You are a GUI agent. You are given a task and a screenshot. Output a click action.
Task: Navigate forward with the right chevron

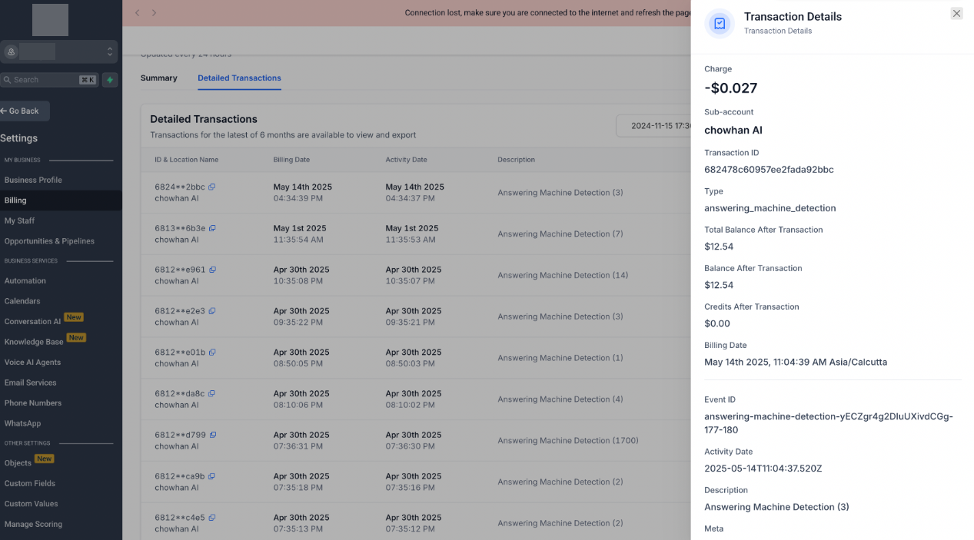click(154, 13)
